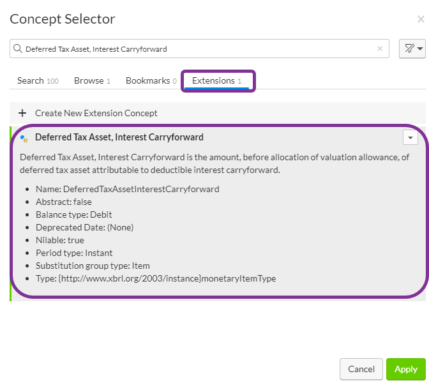Expand the concept options dropdown arrow
This screenshot has width=429, height=383.
[x=410, y=138]
